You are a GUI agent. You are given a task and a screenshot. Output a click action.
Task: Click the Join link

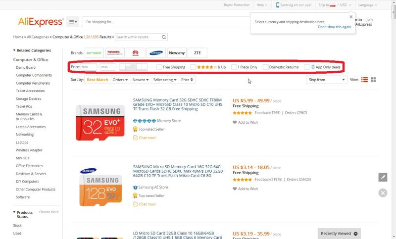click(369, 19)
